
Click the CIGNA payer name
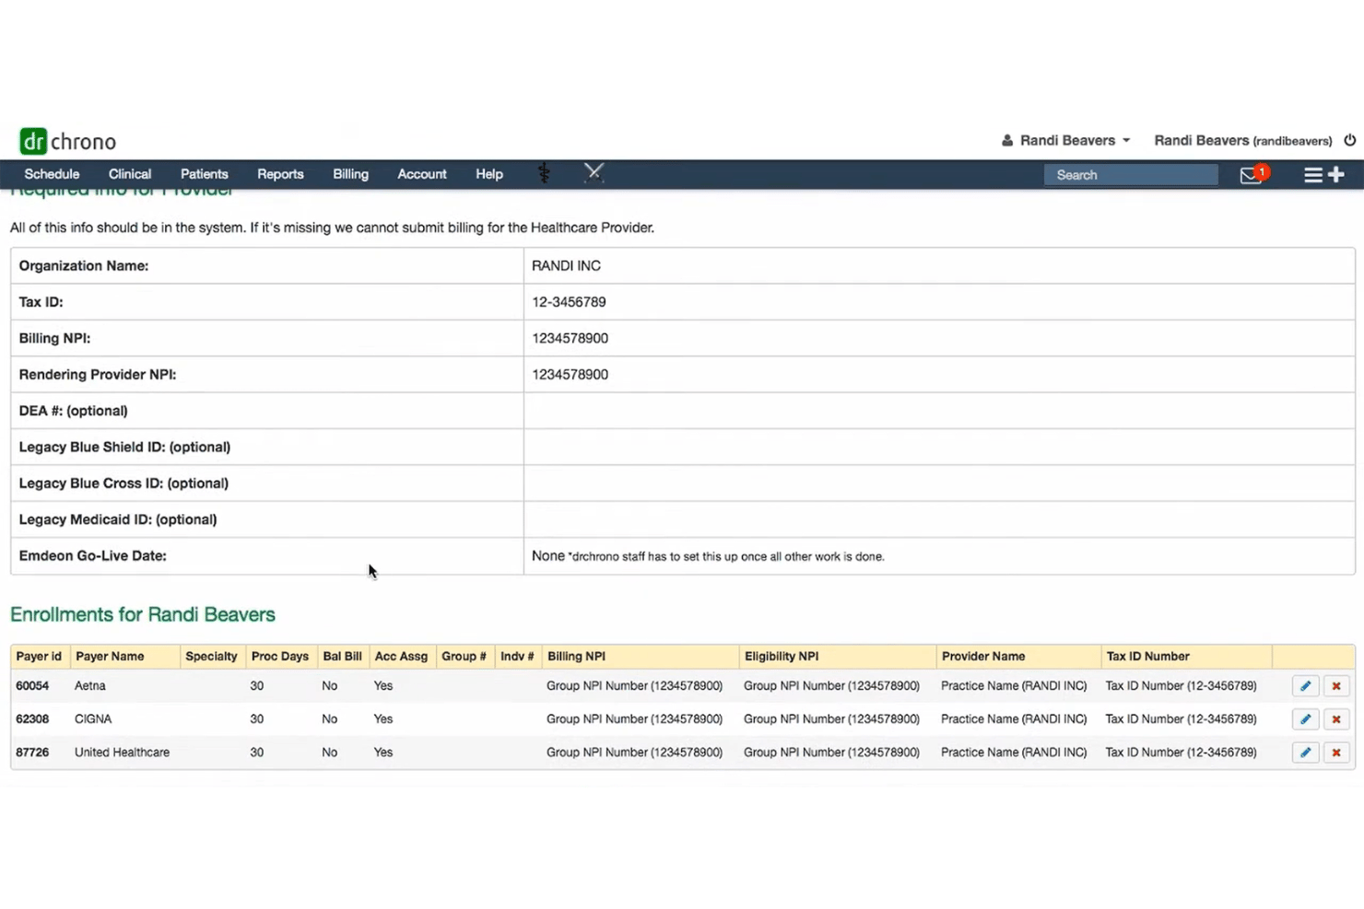(93, 719)
